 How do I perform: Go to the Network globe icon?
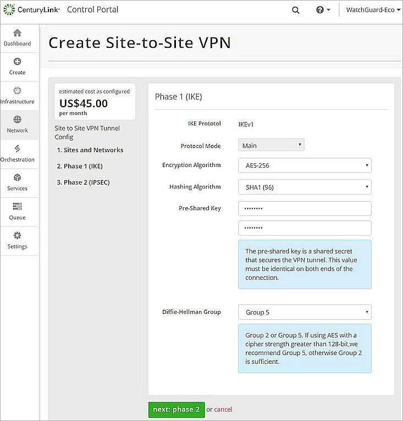17,120
